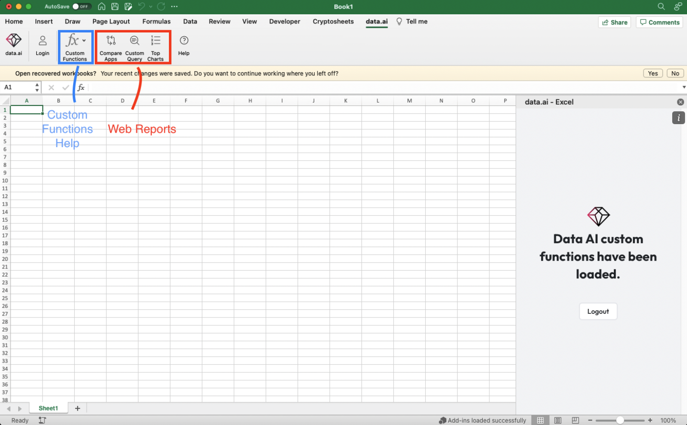Open the Login button in ribbon
This screenshot has width=687, height=425.
[43, 45]
